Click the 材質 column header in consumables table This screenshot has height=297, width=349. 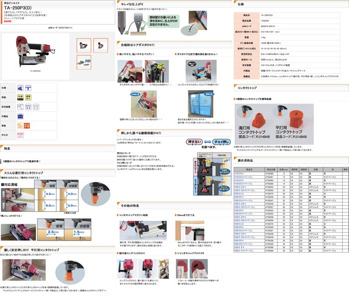tap(316, 170)
